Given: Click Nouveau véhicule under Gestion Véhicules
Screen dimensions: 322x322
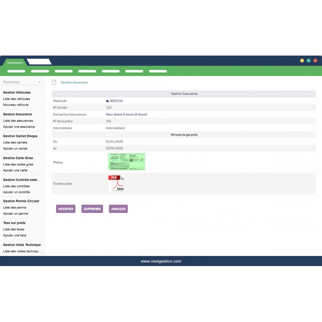Looking at the screenshot, I should click(16, 105).
